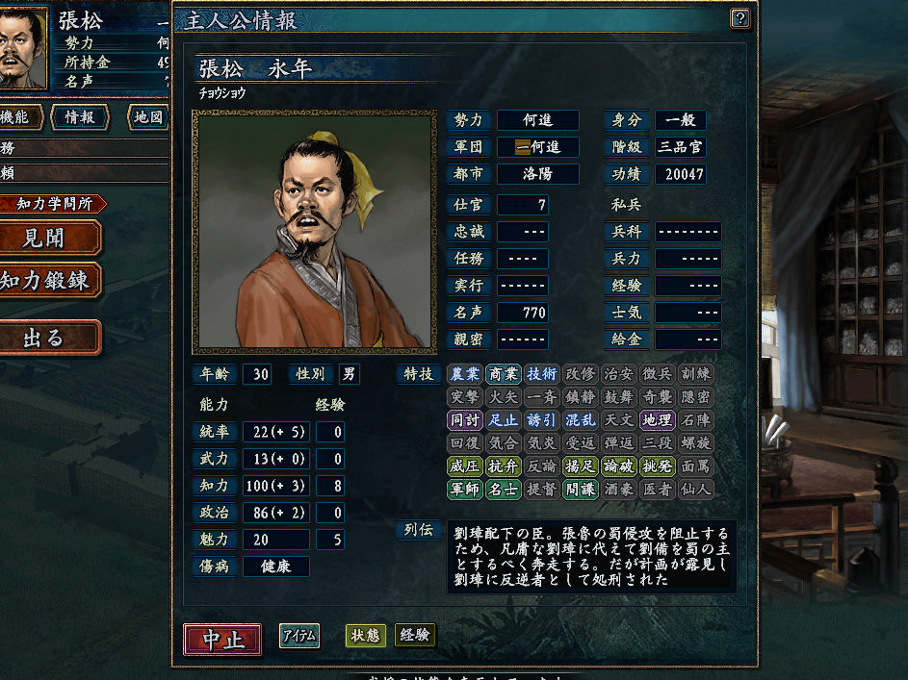Select the 技術 skill badge
The height and width of the screenshot is (680, 908).
tap(541, 374)
